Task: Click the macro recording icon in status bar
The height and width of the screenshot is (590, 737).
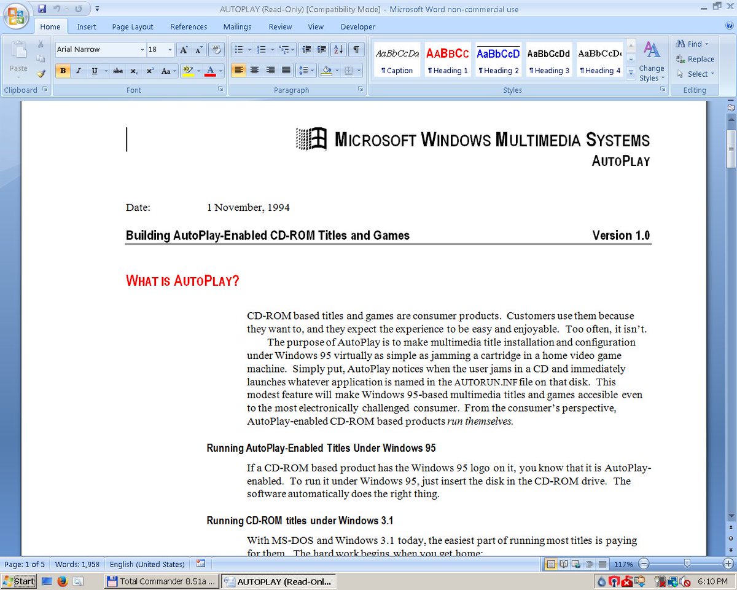Action: [x=201, y=564]
